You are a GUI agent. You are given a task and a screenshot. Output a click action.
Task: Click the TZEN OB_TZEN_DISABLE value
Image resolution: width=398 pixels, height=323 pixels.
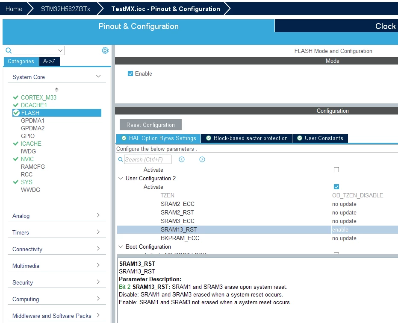tap(358, 195)
